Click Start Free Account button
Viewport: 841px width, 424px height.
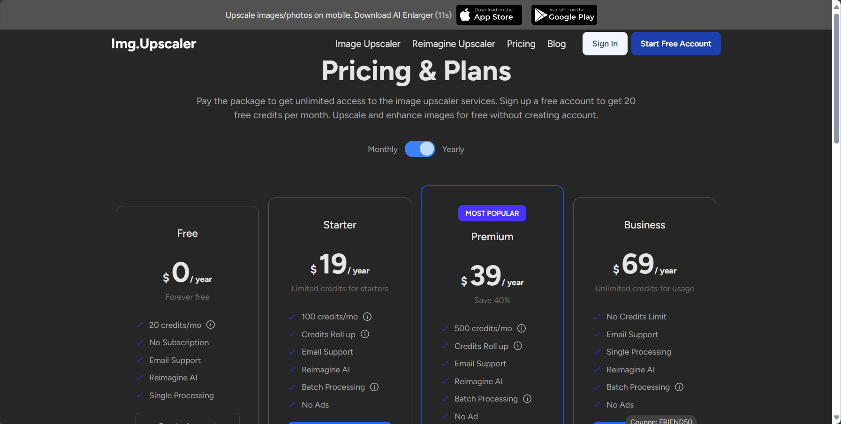676,44
